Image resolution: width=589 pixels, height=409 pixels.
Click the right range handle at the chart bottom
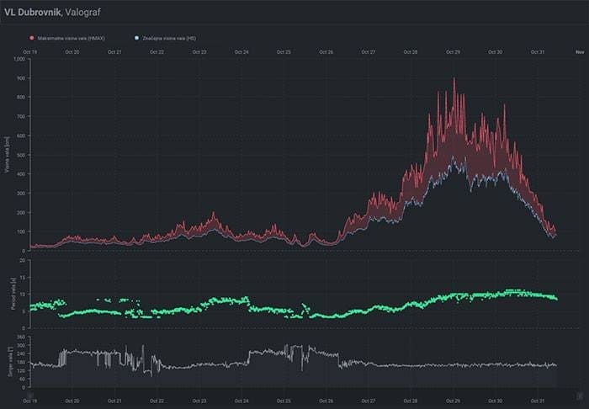tap(580, 395)
